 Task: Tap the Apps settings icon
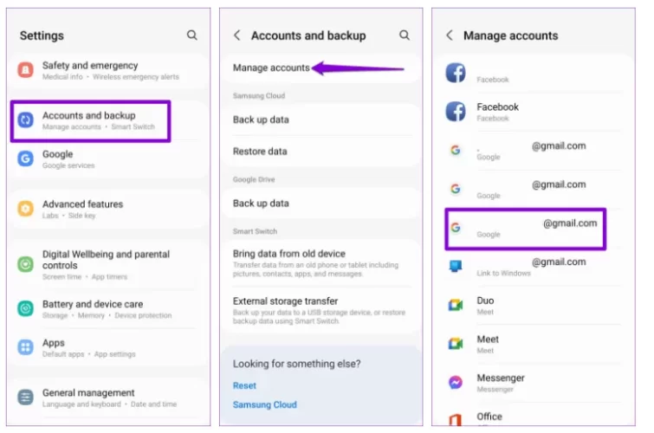26,347
